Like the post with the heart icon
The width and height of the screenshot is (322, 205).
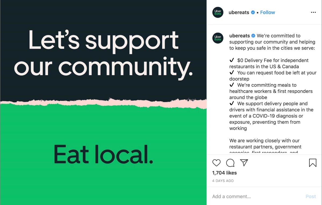[216, 163]
